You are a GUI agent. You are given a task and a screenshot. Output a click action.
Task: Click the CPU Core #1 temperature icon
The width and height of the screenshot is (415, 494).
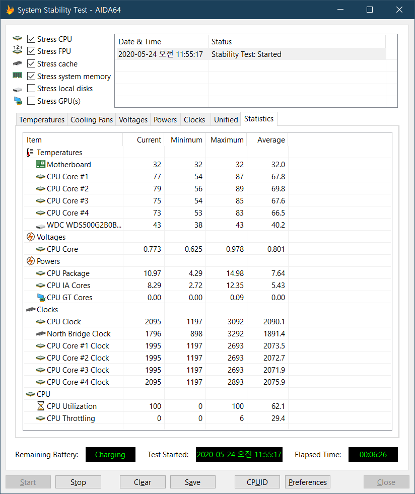(40, 177)
